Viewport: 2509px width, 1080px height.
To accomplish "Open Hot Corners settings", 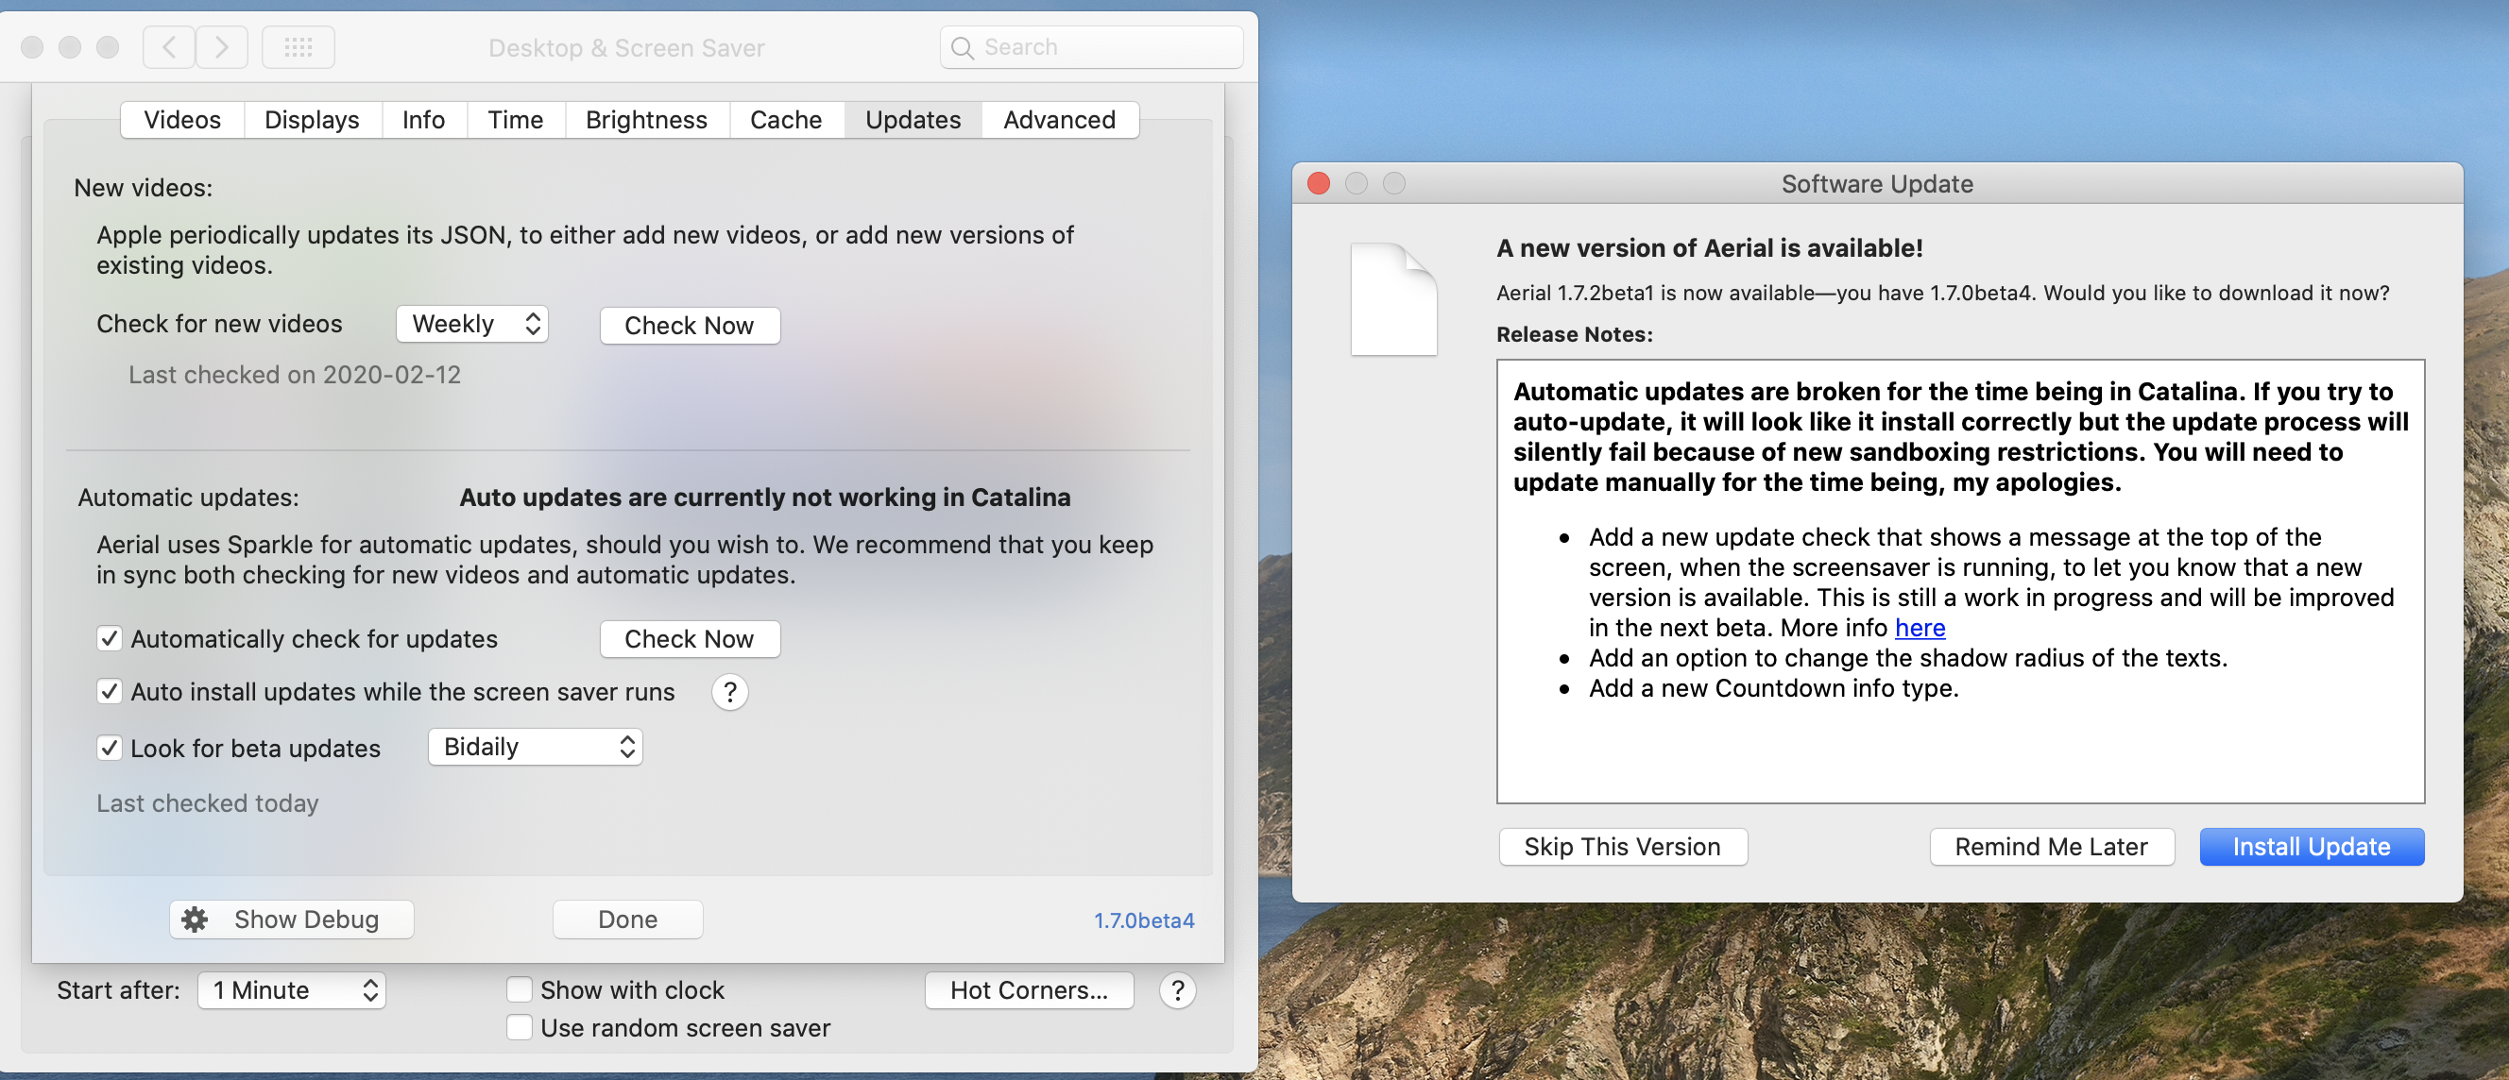I will 1030,989.
